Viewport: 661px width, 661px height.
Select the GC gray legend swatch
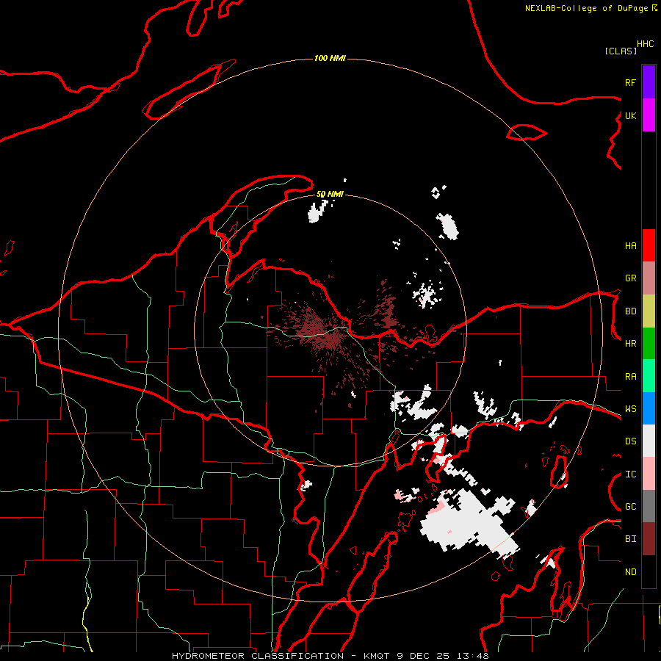click(649, 506)
